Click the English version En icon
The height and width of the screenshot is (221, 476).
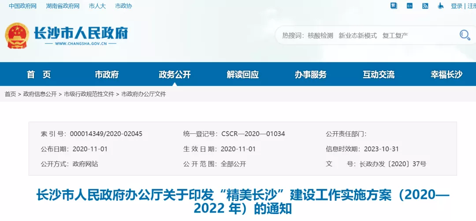coord(410,6)
